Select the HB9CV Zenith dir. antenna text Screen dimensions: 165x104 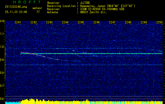93,12
